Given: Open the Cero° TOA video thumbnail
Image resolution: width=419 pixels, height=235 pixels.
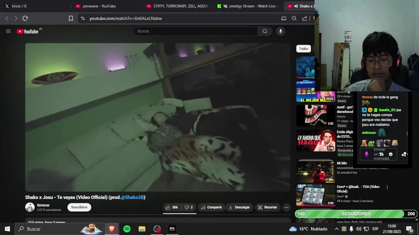Looking at the screenshot, I should pos(316,195).
